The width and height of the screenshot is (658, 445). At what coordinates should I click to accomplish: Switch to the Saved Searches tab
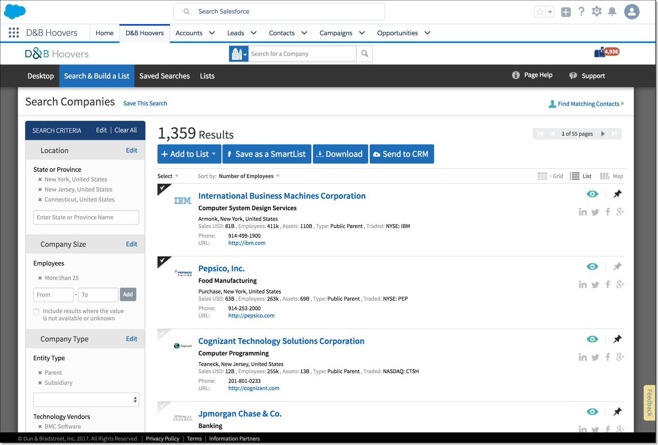pos(164,76)
